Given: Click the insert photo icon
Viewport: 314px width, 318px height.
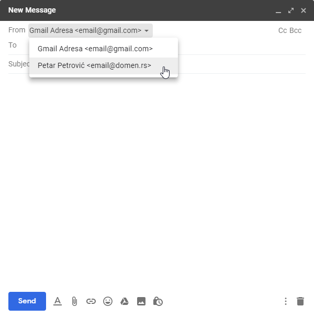Looking at the screenshot, I should tap(141, 301).
